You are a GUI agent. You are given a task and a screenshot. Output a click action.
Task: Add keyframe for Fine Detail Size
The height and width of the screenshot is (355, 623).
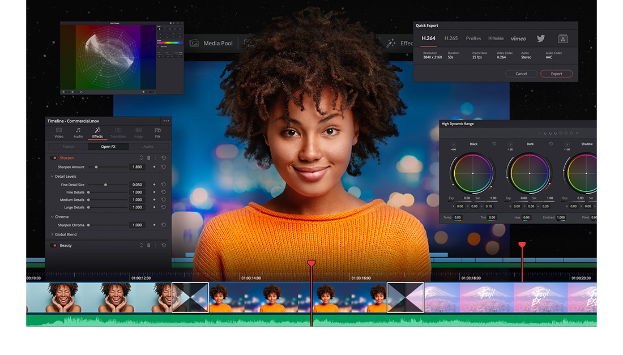coord(155,185)
